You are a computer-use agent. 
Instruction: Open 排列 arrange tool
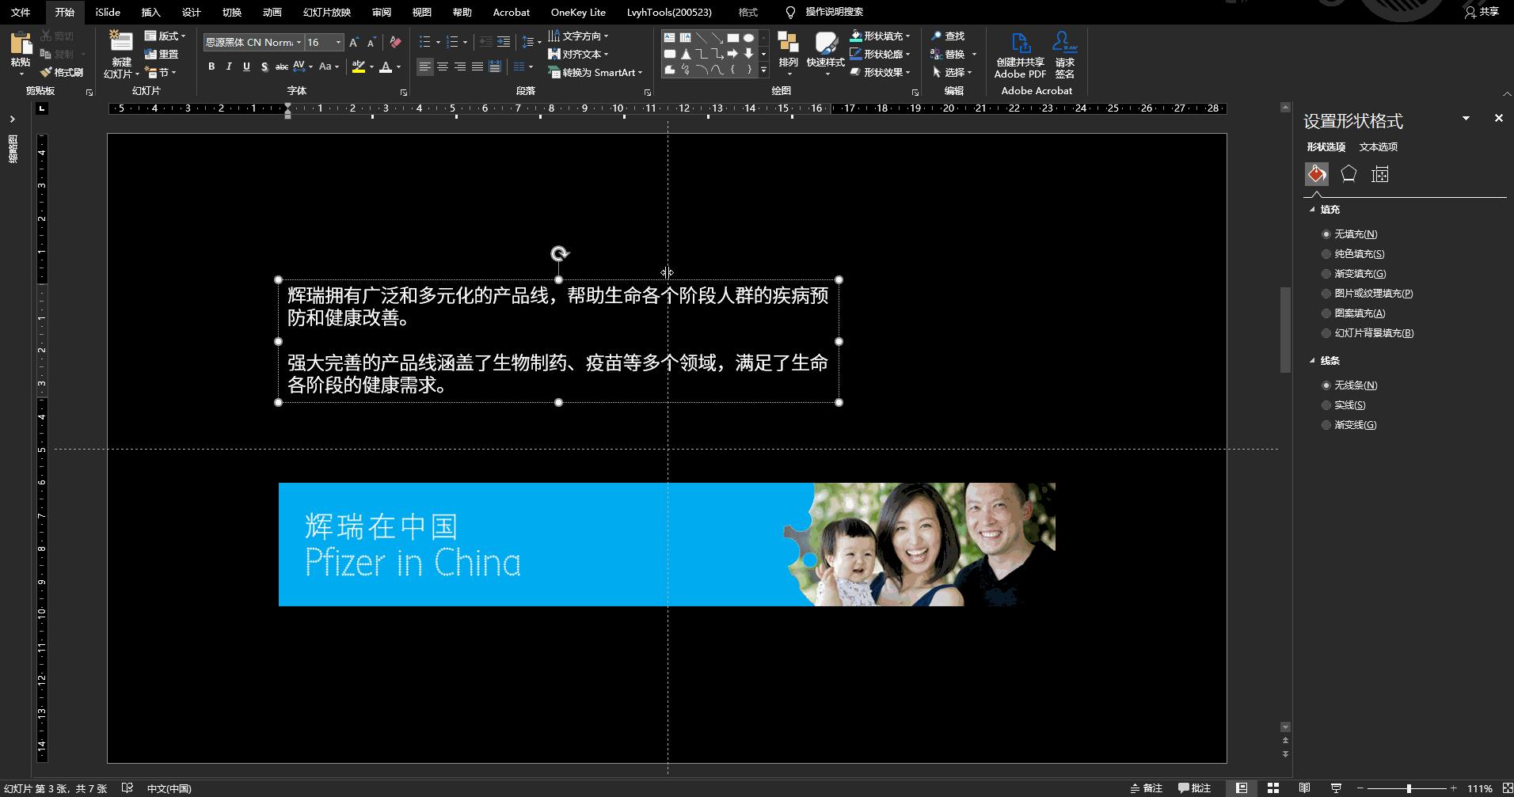coord(788,53)
